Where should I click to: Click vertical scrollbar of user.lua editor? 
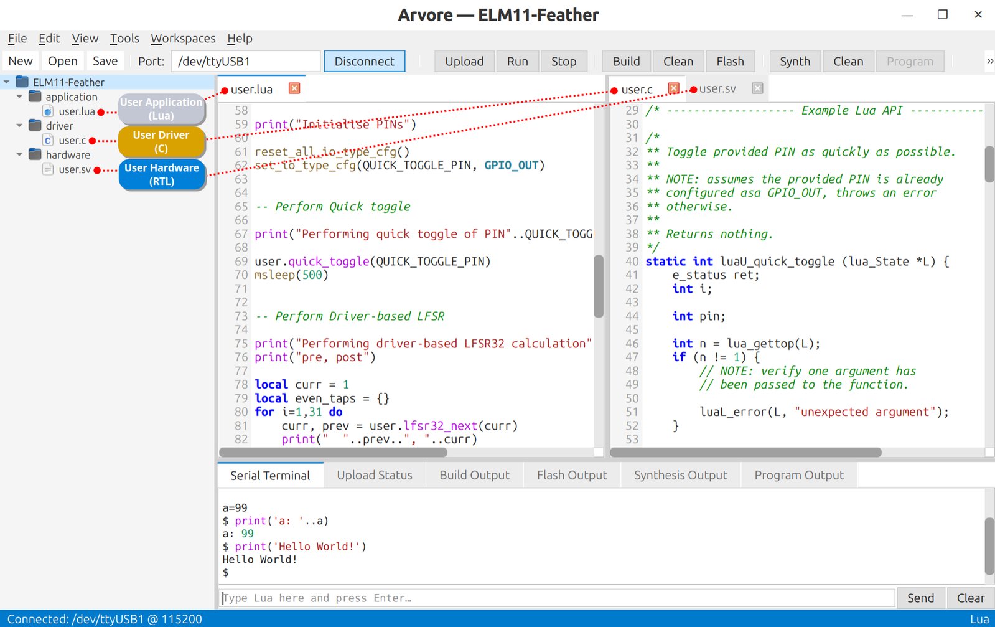pyautogui.click(x=599, y=286)
